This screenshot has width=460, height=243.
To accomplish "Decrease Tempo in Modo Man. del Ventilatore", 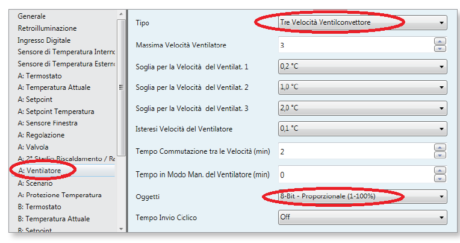I will 440,178.
